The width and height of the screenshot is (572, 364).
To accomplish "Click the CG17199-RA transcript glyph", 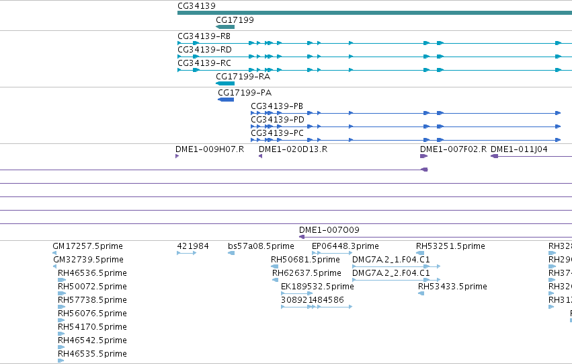I will pos(225,83).
